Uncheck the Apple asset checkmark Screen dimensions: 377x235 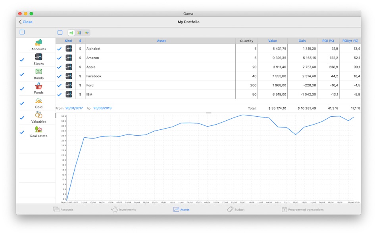point(60,67)
